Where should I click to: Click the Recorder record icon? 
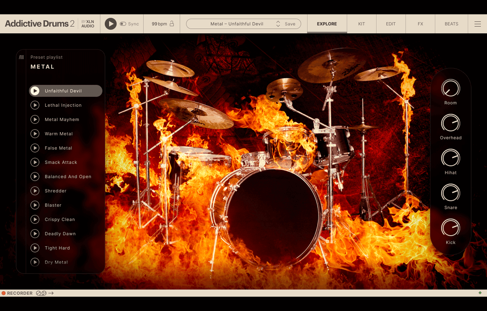4,293
